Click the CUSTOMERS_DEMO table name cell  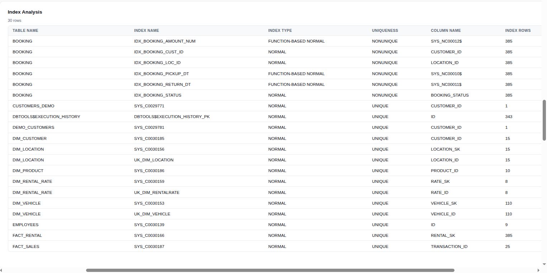click(33, 106)
